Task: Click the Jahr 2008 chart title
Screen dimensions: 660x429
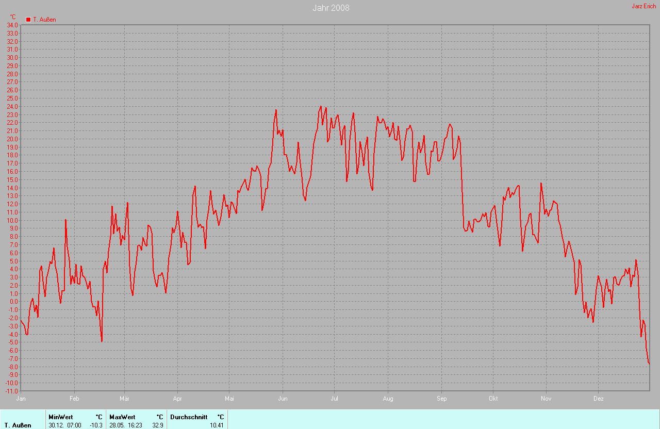Action: 331,8
